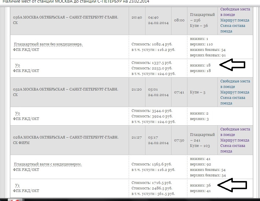Click the arrow pointing at 18 lower seats

tap(233, 66)
